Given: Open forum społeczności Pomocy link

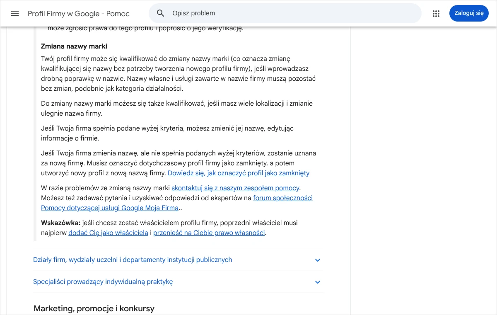Looking at the screenshot, I should [x=177, y=203].
